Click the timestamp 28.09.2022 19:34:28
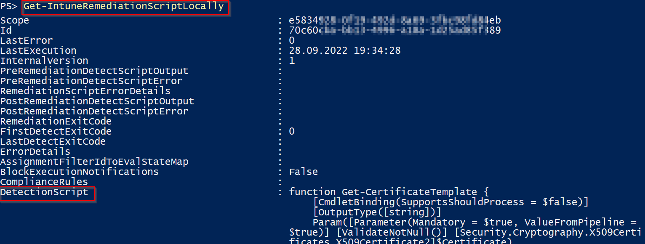The height and width of the screenshot is (244, 645). point(345,50)
